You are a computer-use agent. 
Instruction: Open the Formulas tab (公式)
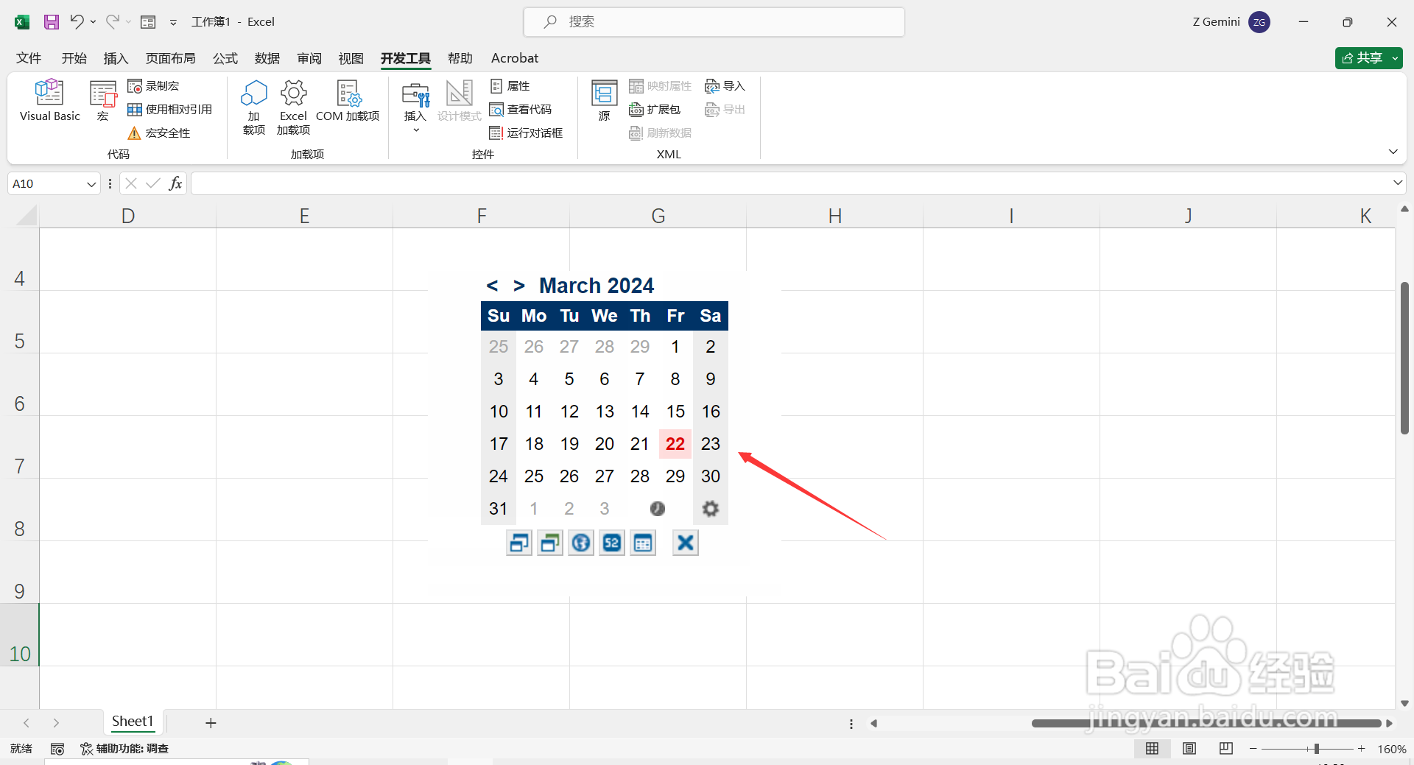(x=225, y=58)
